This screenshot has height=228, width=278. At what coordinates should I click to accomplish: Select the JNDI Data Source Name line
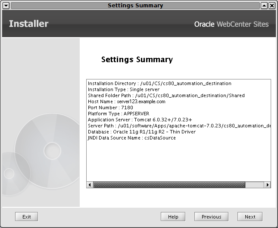click(132, 138)
